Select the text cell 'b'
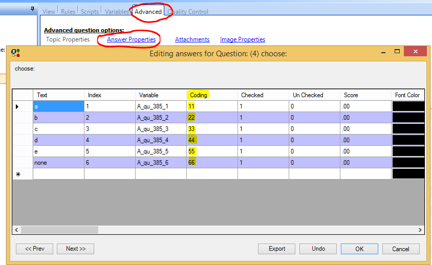This screenshot has height=265, width=432. click(x=59, y=118)
